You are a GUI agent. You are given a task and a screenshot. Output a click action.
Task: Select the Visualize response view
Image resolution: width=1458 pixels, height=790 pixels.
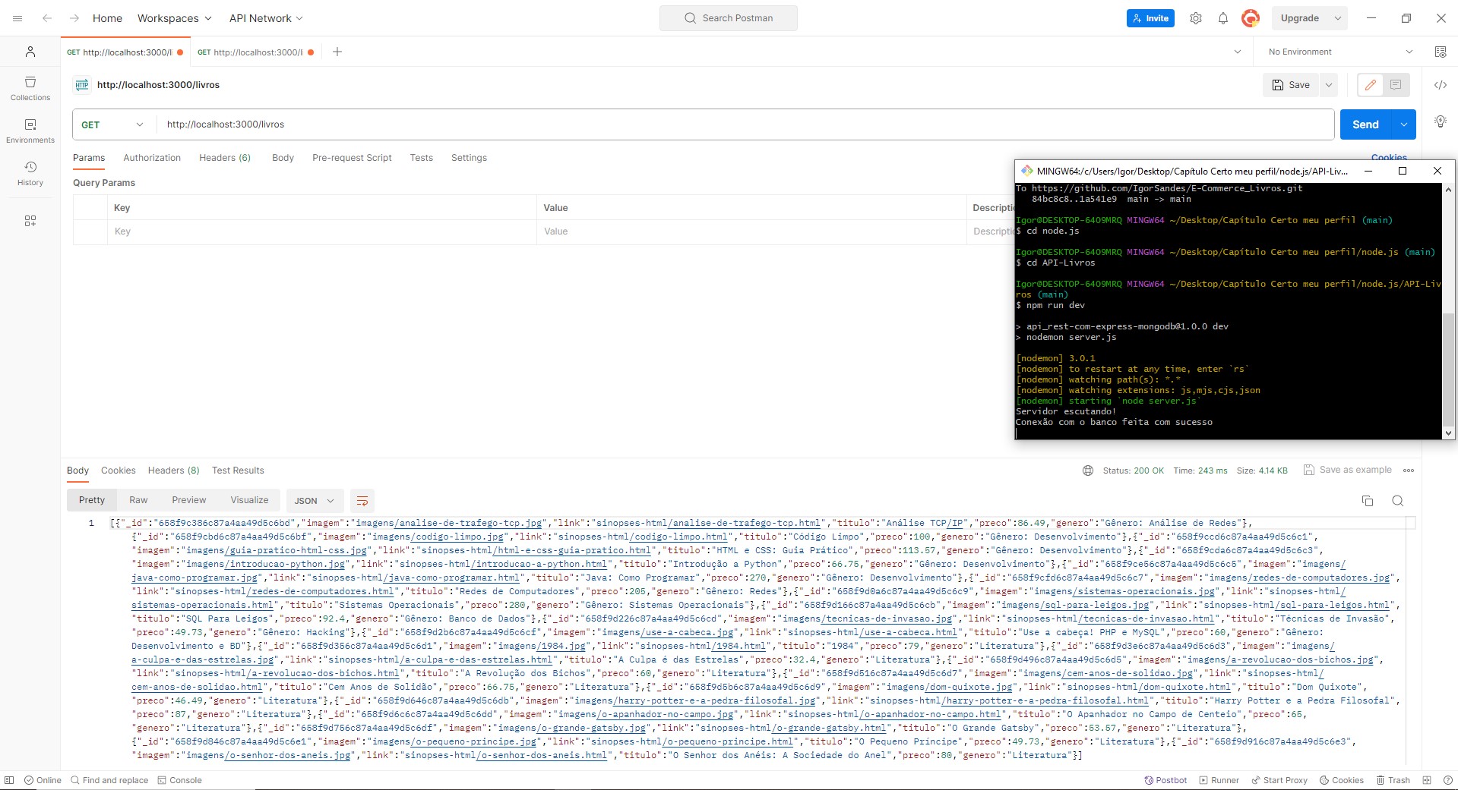[x=249, y=500]
